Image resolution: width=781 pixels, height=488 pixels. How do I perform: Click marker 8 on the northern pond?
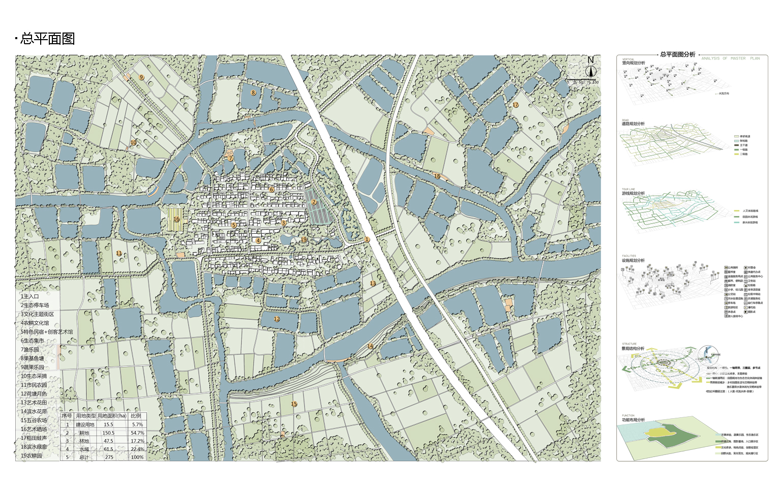tap(253, 93)
